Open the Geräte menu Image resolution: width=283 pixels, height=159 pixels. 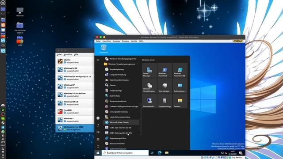[134, 41]
